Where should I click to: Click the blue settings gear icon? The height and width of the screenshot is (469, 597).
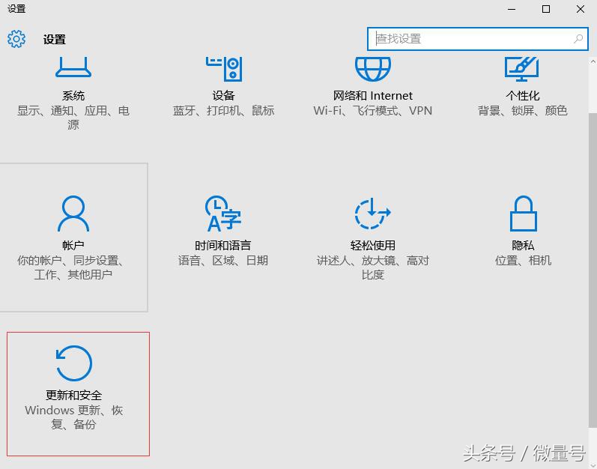click(16, 39)
